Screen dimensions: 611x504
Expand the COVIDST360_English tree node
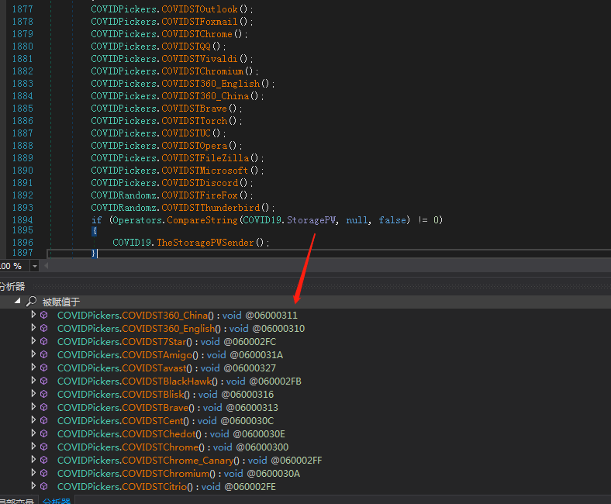[x=33, y=328]
